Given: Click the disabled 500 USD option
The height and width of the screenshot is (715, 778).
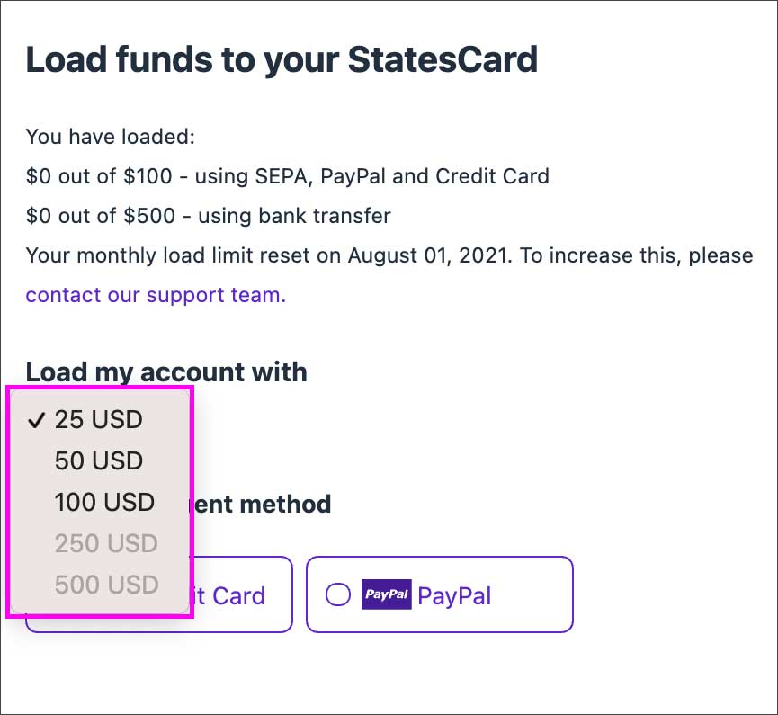Looking at the screenshot, I should 105,585.
